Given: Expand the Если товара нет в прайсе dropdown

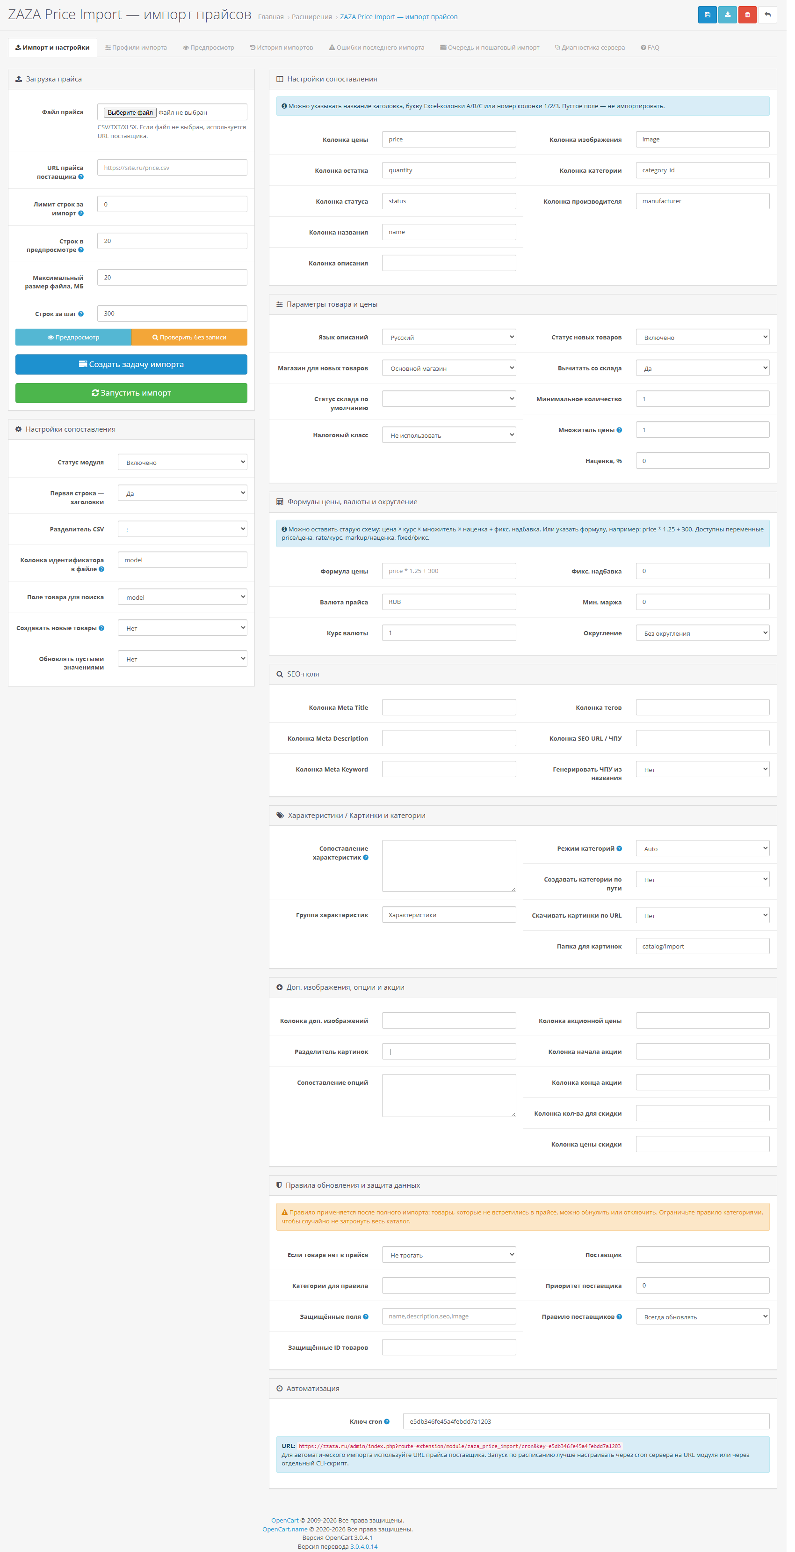Looking at the screenshot, I should [x=449, y=1255].
